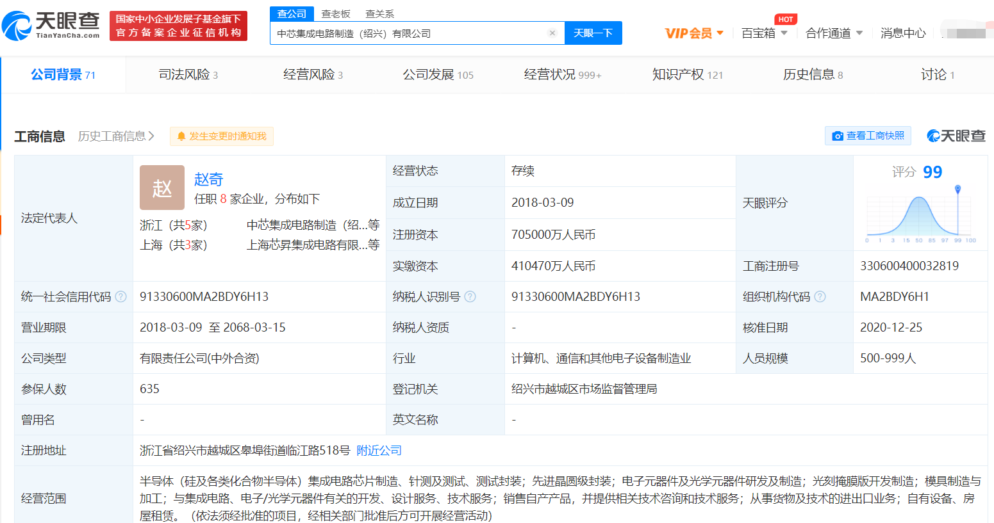This screenshot has width=994, height=523.
Task: Click the 上海（共3家） text
Action: [174, 245]
